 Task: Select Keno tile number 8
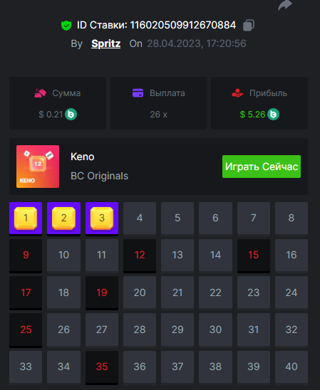pos(291,218)
